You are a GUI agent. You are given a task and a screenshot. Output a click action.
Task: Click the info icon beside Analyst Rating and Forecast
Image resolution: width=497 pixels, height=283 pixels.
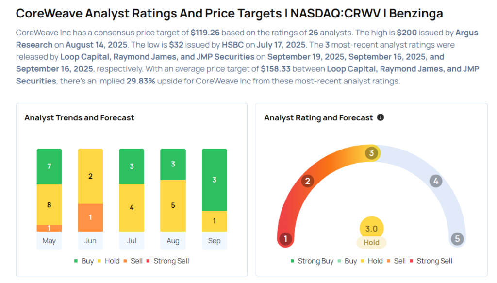(x=381, y=117)
